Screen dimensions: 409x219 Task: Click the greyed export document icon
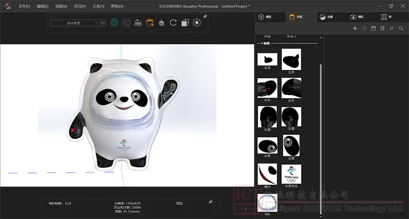(x=365, y=29)
